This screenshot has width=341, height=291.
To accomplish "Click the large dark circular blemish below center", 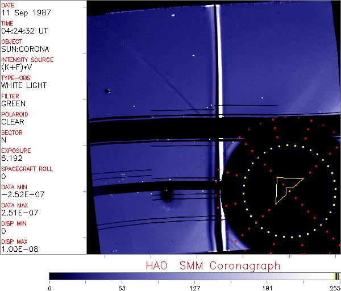I will click(167, 196).
